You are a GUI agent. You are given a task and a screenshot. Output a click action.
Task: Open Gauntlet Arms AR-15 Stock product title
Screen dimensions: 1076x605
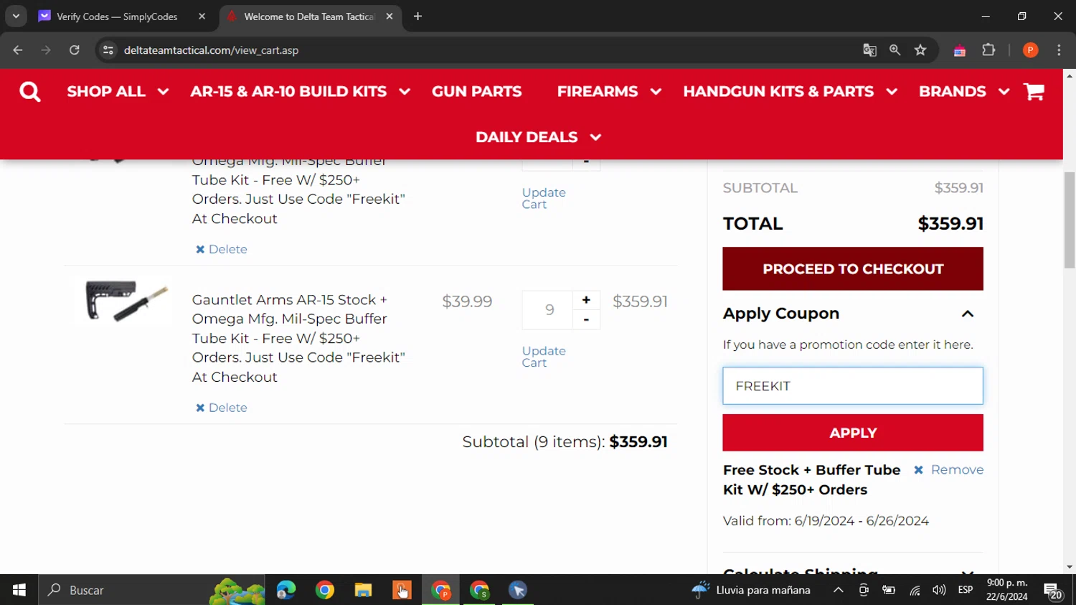[x=298, y=338]
